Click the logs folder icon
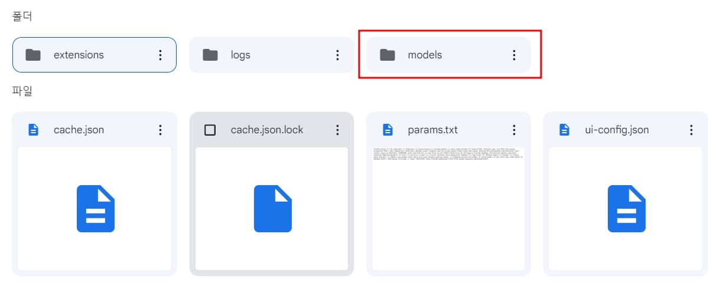The image size is (723, 306). coord(210,55)
